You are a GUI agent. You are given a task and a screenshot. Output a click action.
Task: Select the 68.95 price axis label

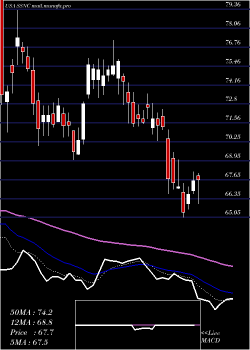[x=233, y=156]
